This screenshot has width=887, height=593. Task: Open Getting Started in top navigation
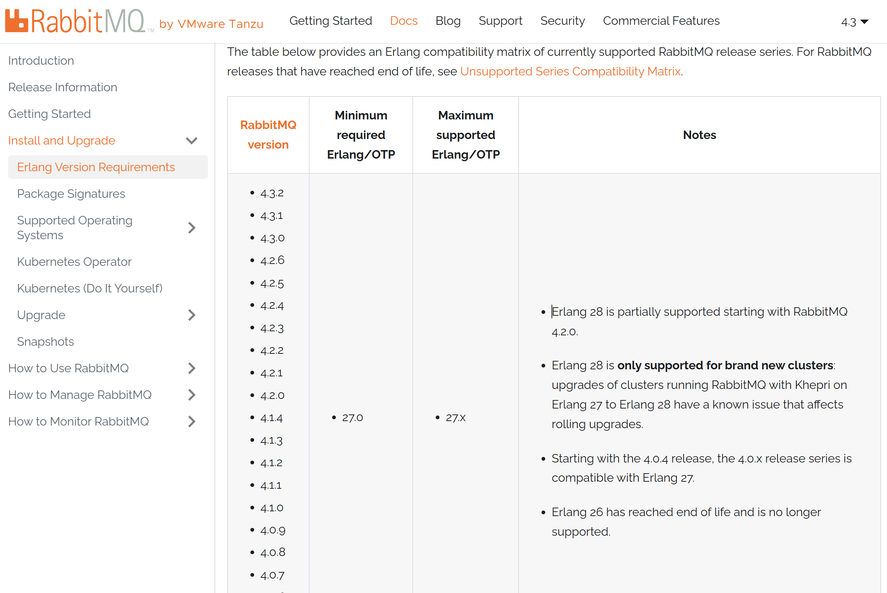330,21
